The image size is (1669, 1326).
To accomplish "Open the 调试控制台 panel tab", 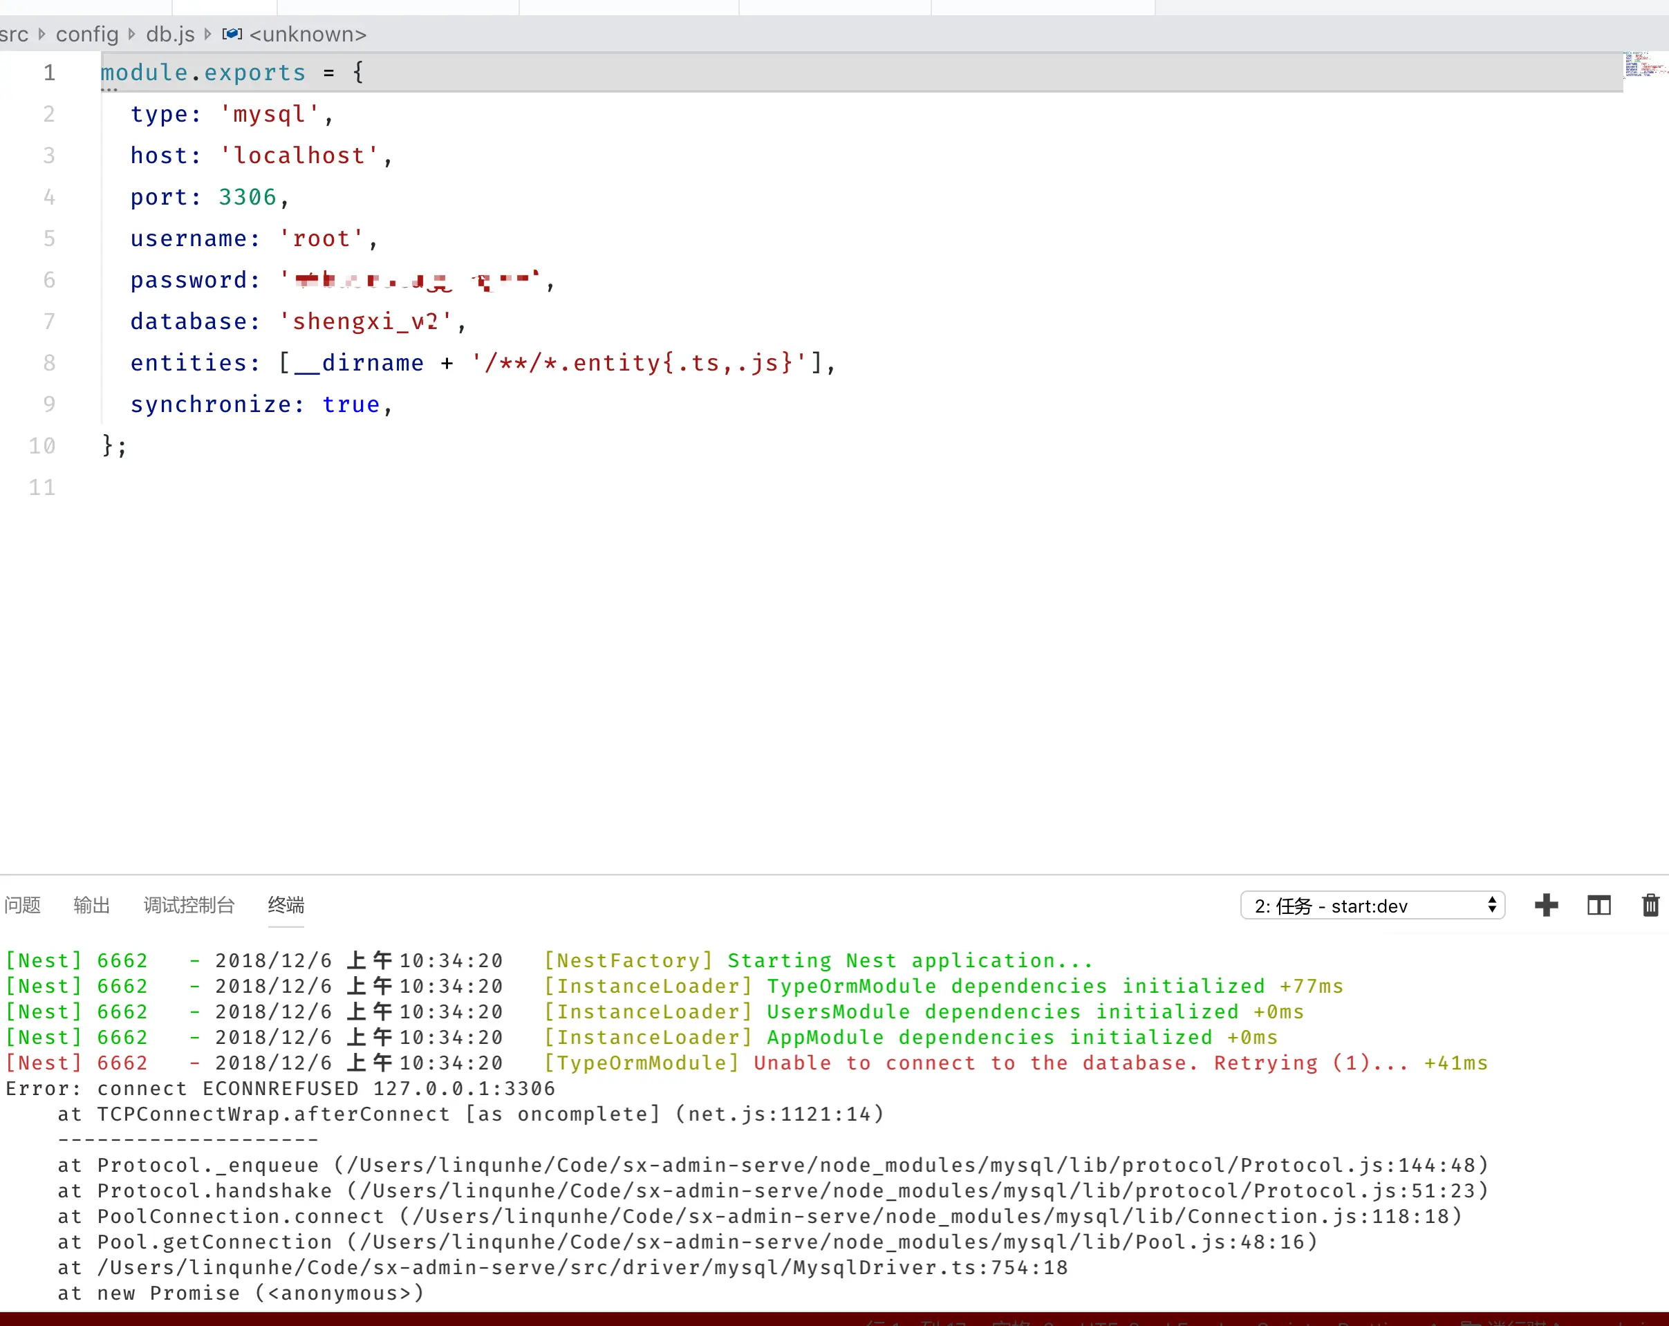I will coord(189,905).
